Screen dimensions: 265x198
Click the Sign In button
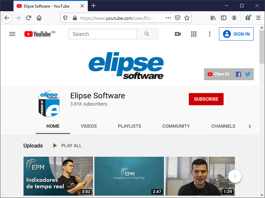tap(236, 34)
